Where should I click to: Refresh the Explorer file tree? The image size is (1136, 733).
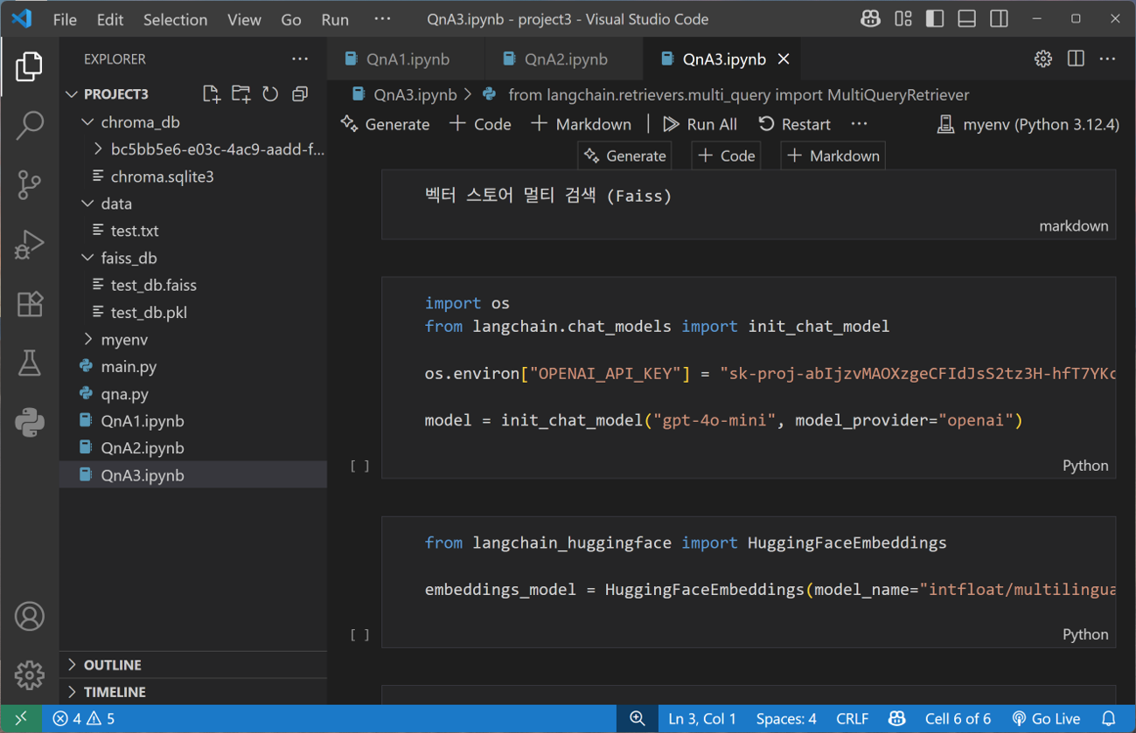pos(270,93)
